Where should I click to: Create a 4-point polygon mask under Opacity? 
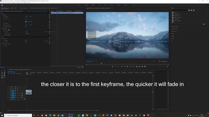pos(7,30)
